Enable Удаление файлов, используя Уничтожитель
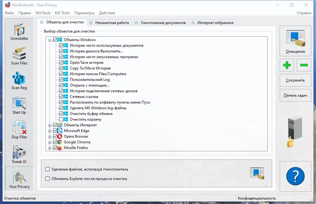Image resolution: width=316 pixels, height=204 pixels. (x=48, y=169)
